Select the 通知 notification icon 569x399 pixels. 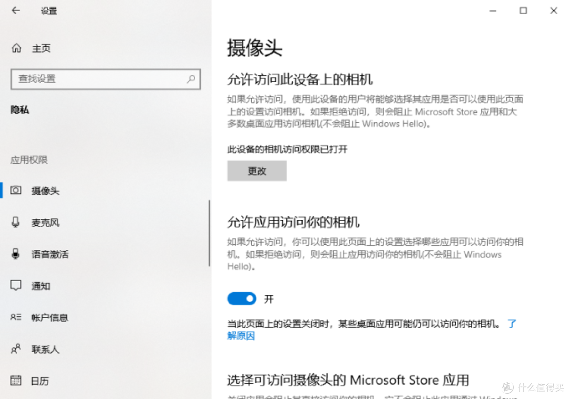(16, 286)
